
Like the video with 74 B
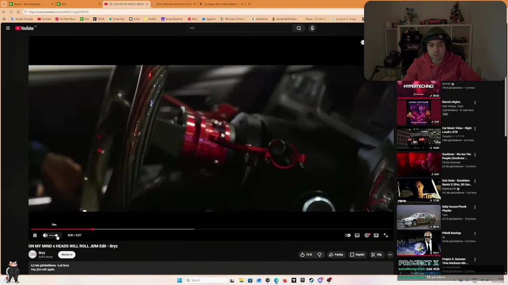pos(306,255)
